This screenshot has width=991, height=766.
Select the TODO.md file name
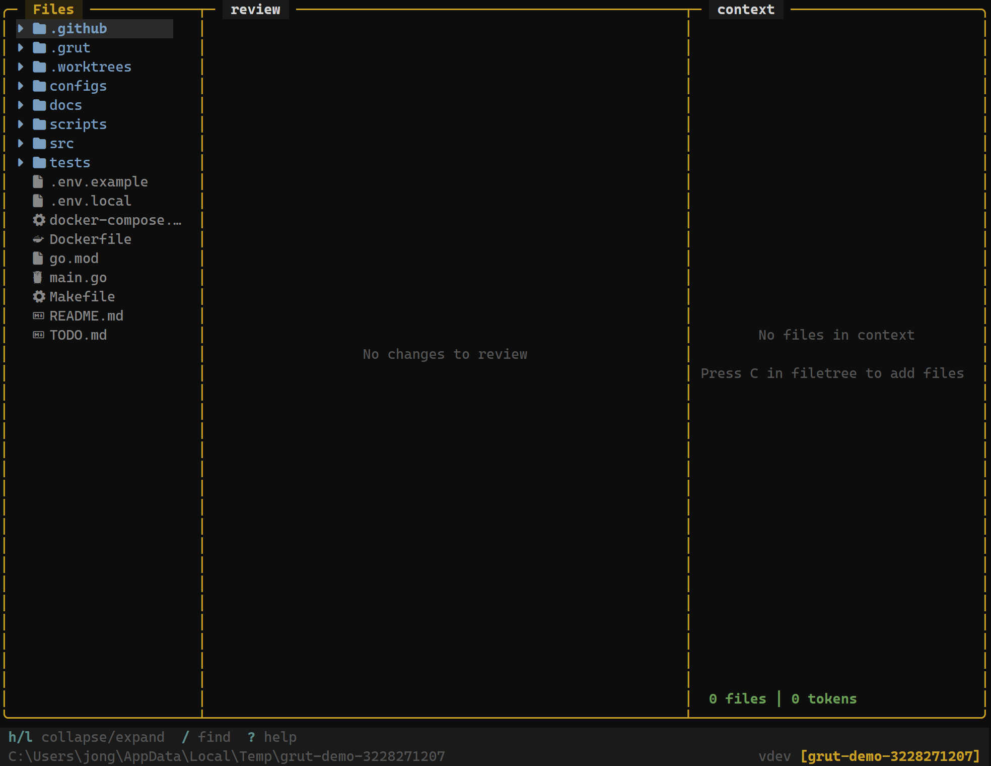click(78, 335)
